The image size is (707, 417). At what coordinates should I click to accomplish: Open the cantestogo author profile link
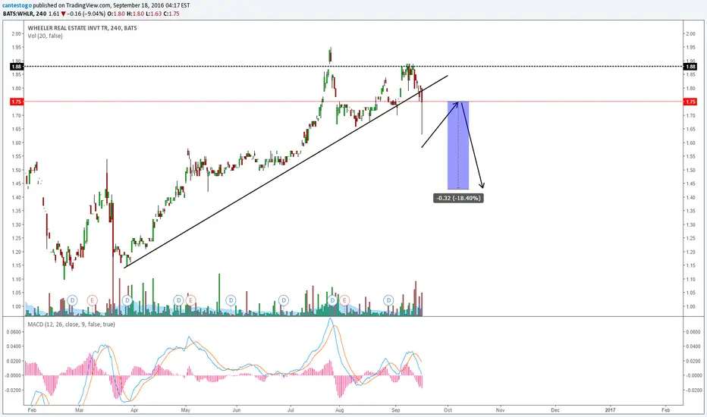17,5
